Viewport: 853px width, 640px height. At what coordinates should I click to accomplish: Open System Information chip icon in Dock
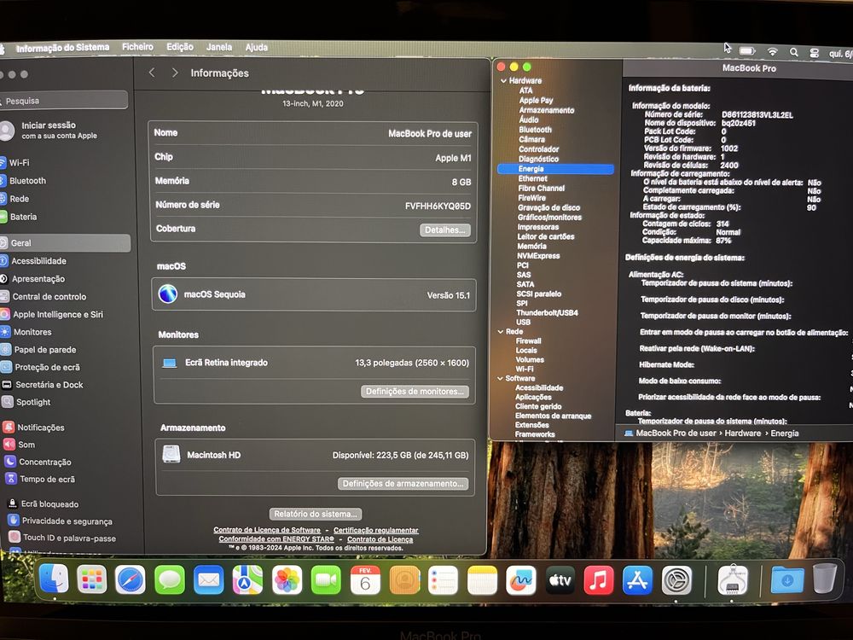[733, 580]
